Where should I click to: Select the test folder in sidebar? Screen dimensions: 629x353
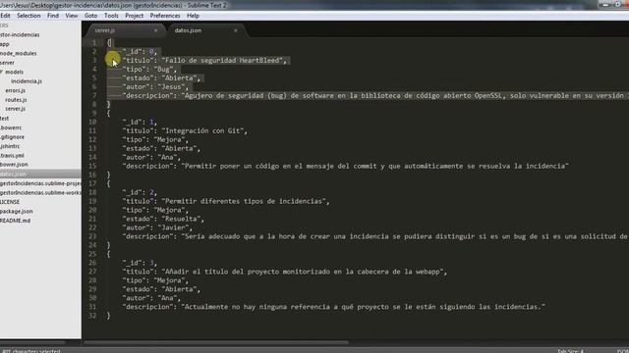(4, 119)
